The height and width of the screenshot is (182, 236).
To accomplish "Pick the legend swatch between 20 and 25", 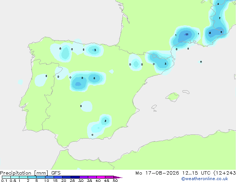I will tap(67, 177).
